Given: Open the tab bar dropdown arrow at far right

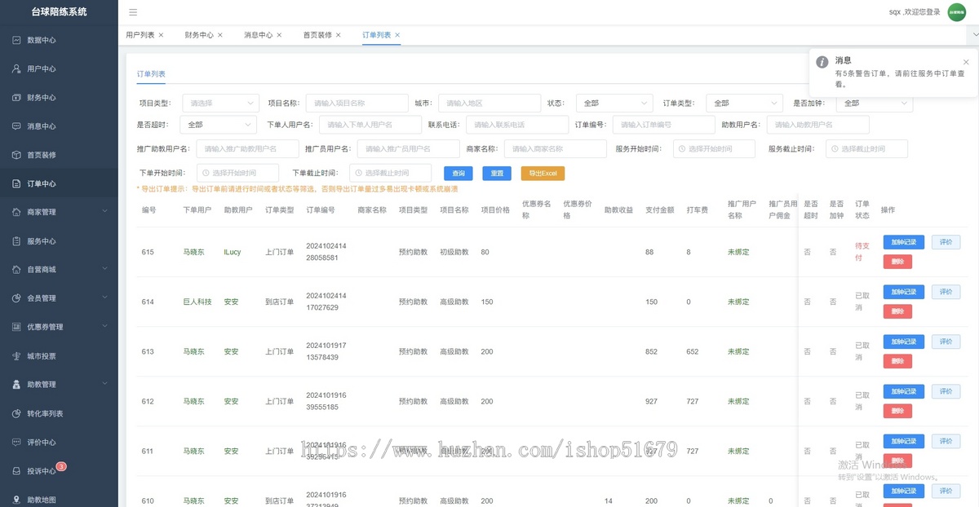Looking at the screenshot, I should (974, 36).
